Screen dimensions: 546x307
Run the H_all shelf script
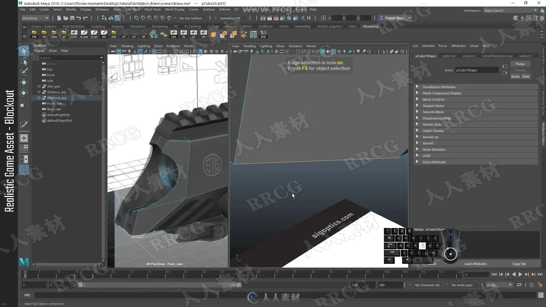(94, 34)
